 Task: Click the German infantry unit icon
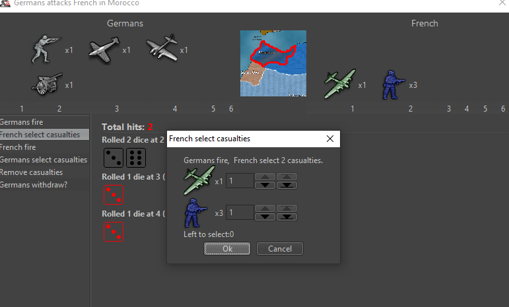click(46, 50)
